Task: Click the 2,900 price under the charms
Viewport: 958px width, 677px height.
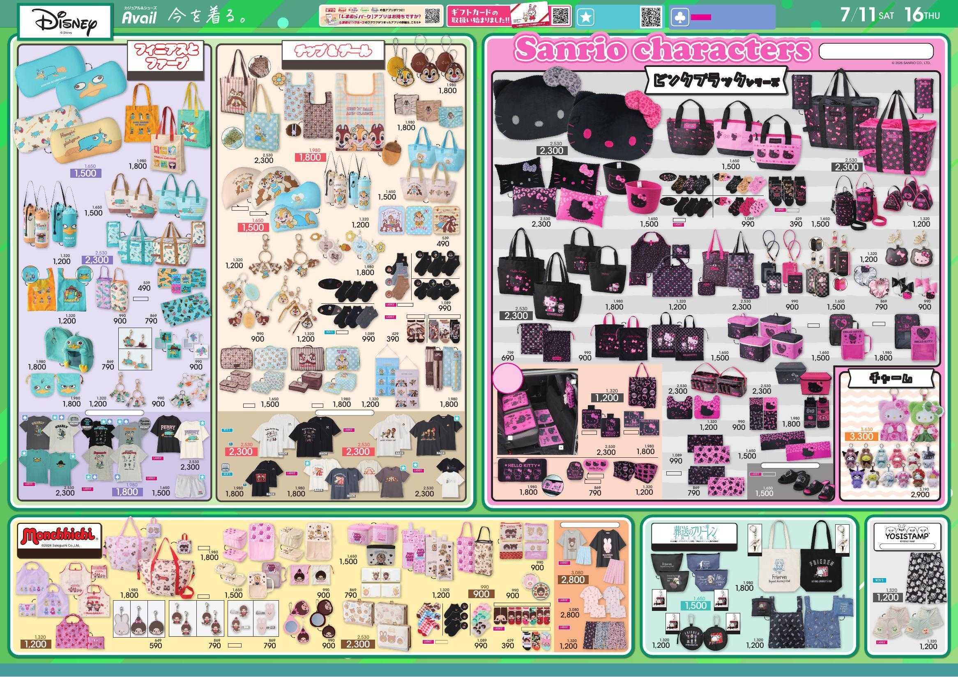Action: tap(920, 494)
